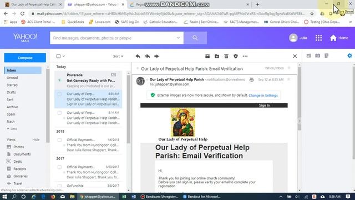Click the Compose button
Viewport: 355px width, 200px height.
click(x=25, y=58)
